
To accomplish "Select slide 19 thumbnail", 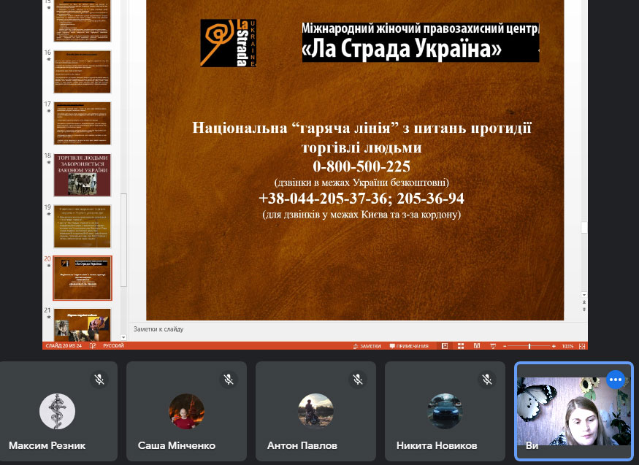I will pyautogui.click(x=83, y=226).
